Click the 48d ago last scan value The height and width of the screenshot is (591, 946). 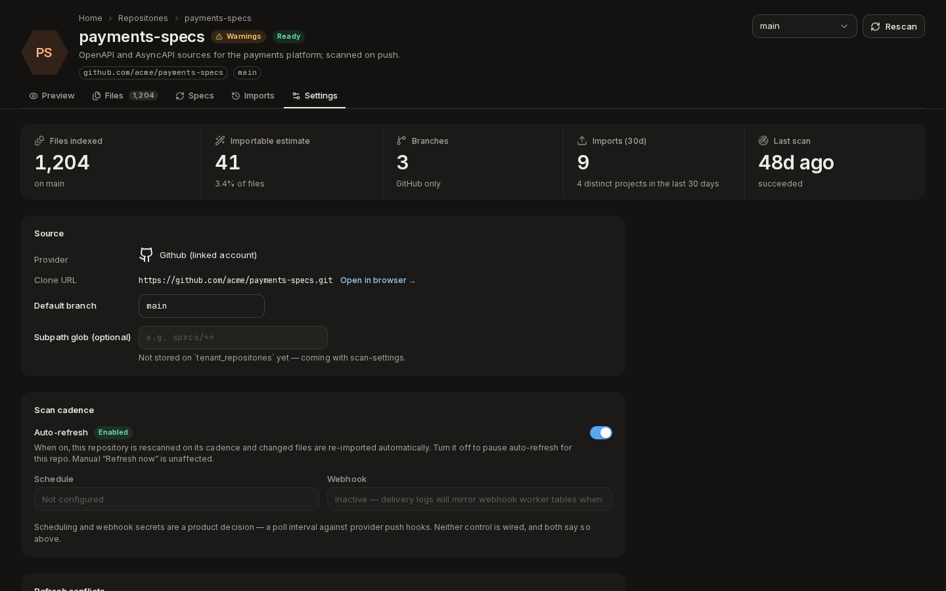tap(796, 162)
